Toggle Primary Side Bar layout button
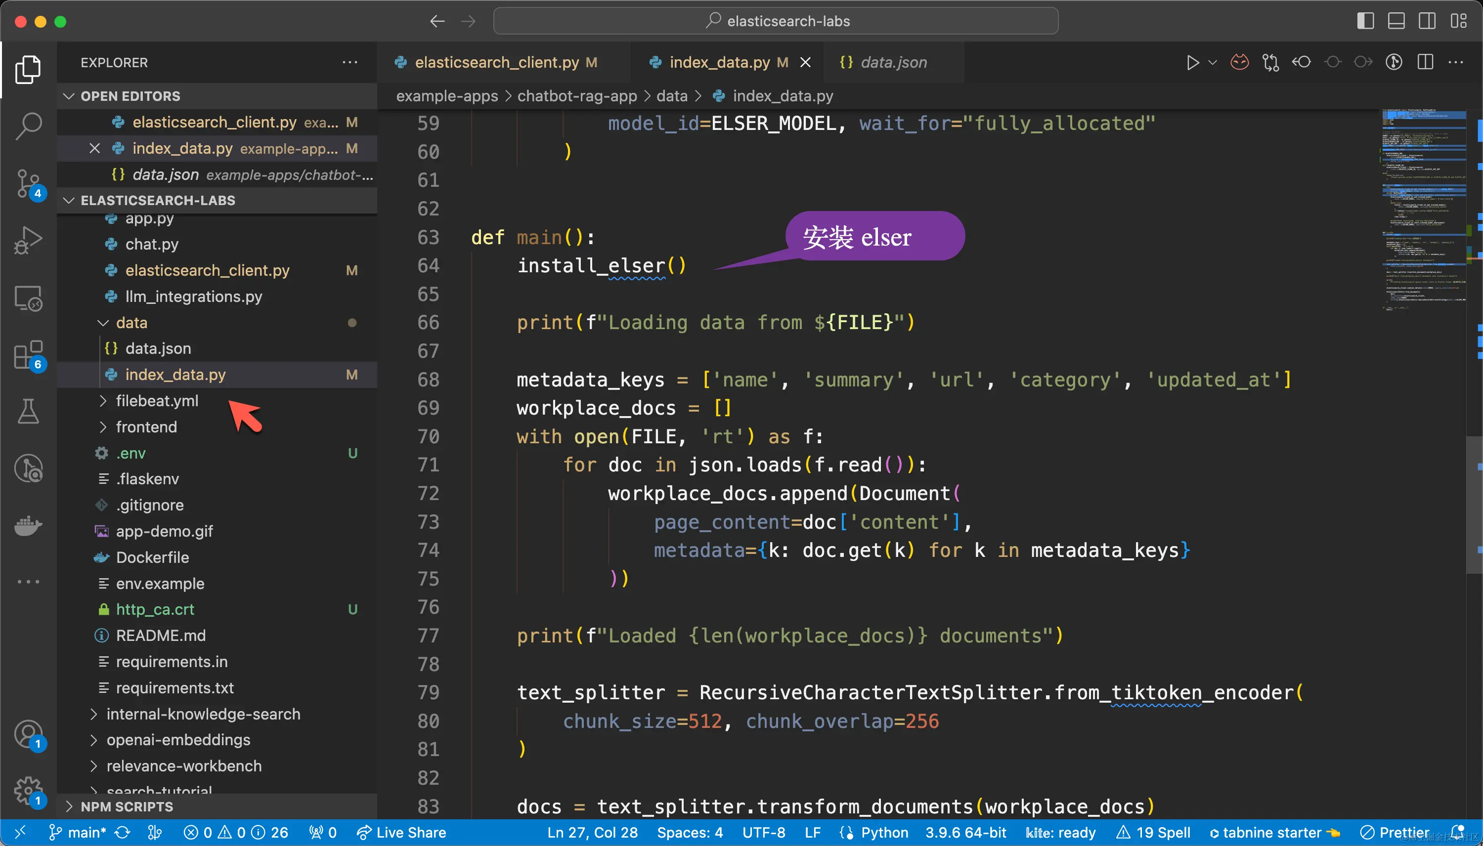Screen dimensions: 1483x846 pos(1365,21)
